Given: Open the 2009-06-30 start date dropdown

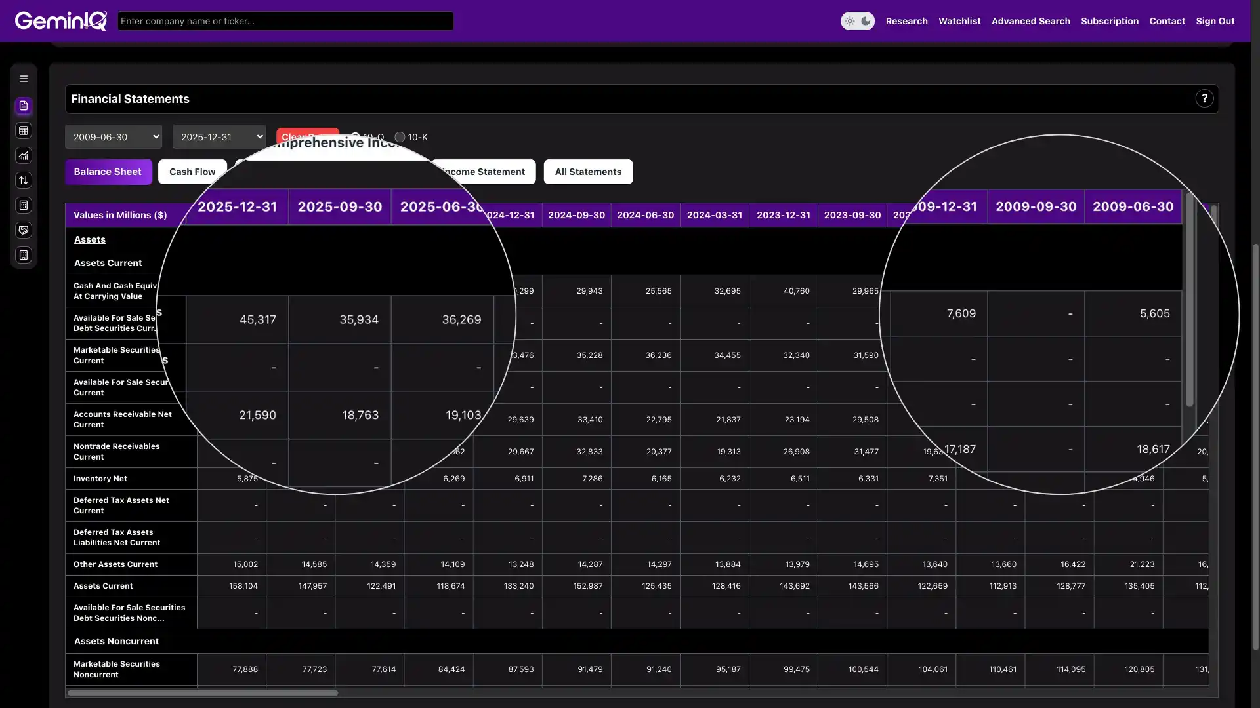Looking at the screenshot, I should 113,136.
